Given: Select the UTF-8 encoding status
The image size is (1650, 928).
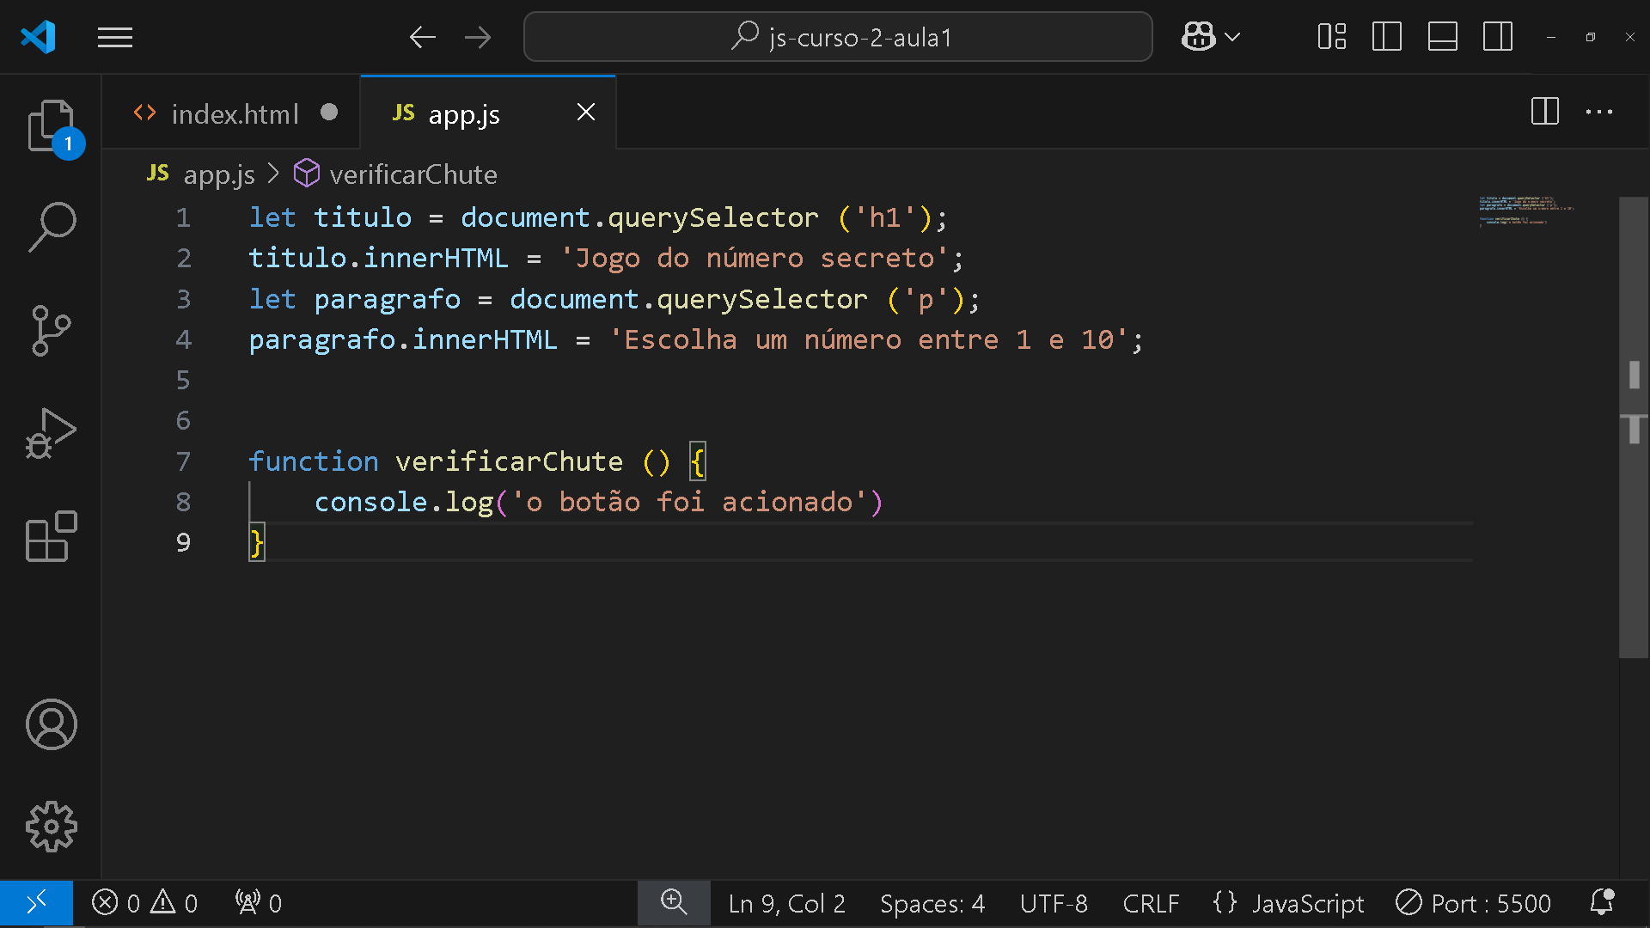Looking at the screenshot, I should [x=1054, y=904].
